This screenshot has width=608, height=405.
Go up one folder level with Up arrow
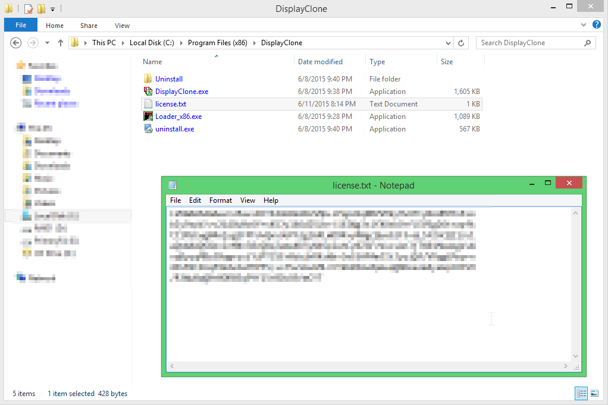point(61,43)
